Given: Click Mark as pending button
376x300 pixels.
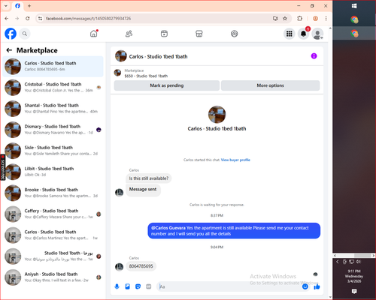Looking at the screenshot, I should coord(167,85).
